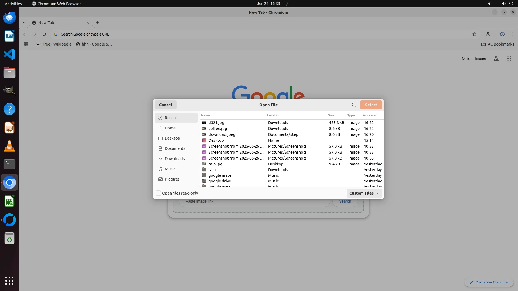Sort files by Size column header
This screenshot has height=291, width=518.
[331, 115]
